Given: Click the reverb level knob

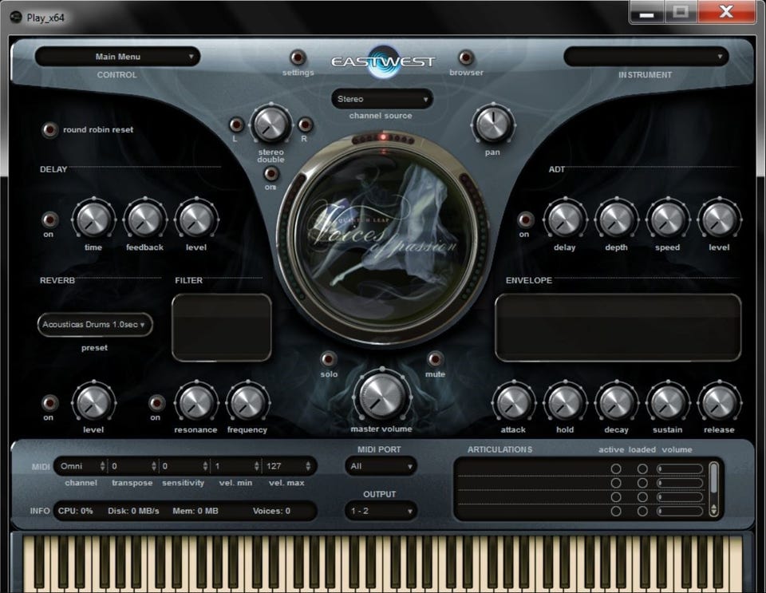Looking at the screenshot, I should pos(93,402).
